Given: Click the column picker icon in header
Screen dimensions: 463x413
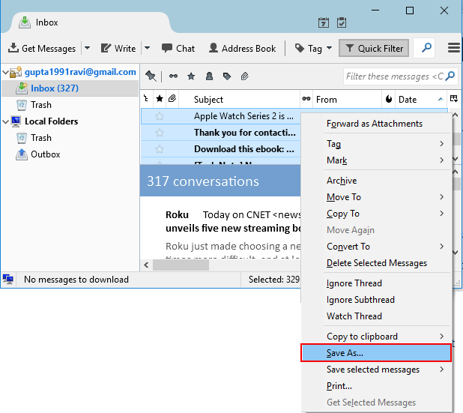Looking at the screenshot, I should 453,99.
